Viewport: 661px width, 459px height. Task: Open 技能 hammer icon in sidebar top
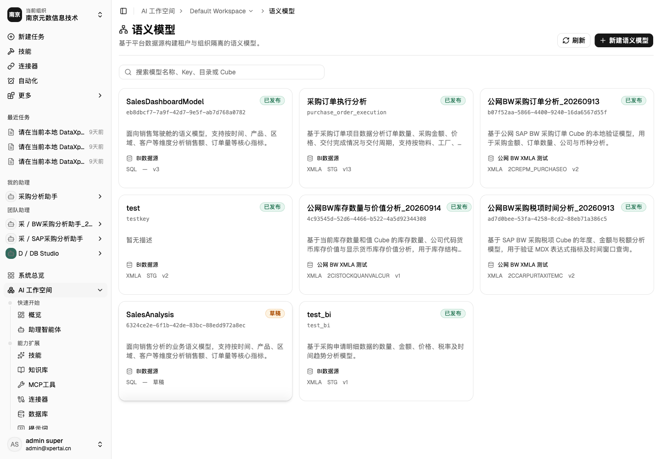11,51
